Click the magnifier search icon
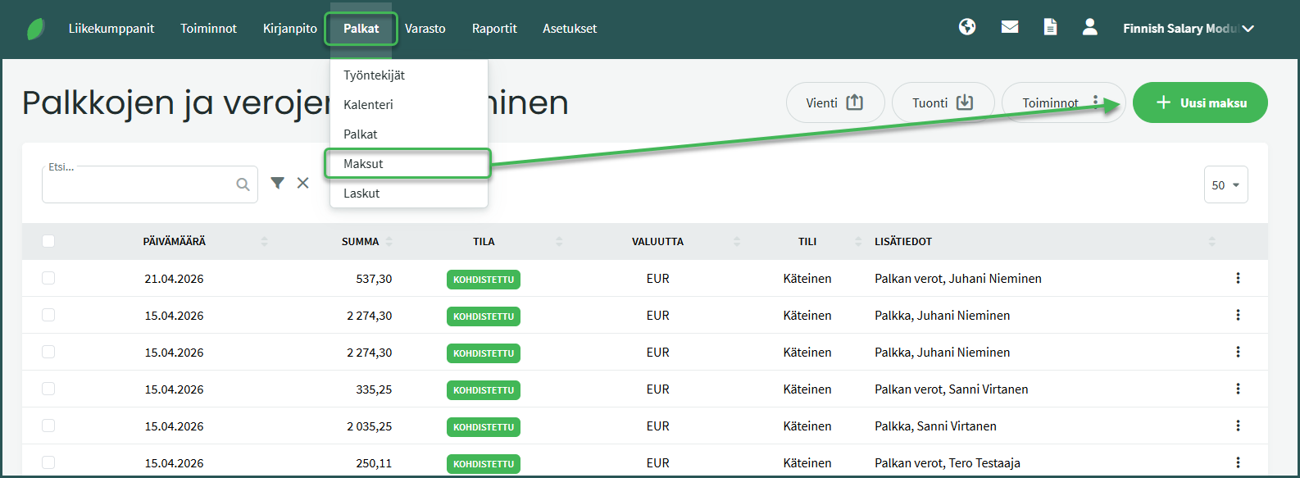This screenshot has height=478, width=1300. click(x=243, y=184)
